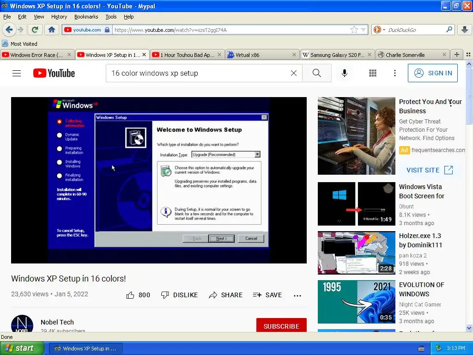Click the VISIT SITE ad link
This screenshot has width=473, height=355.
point(430,170)
